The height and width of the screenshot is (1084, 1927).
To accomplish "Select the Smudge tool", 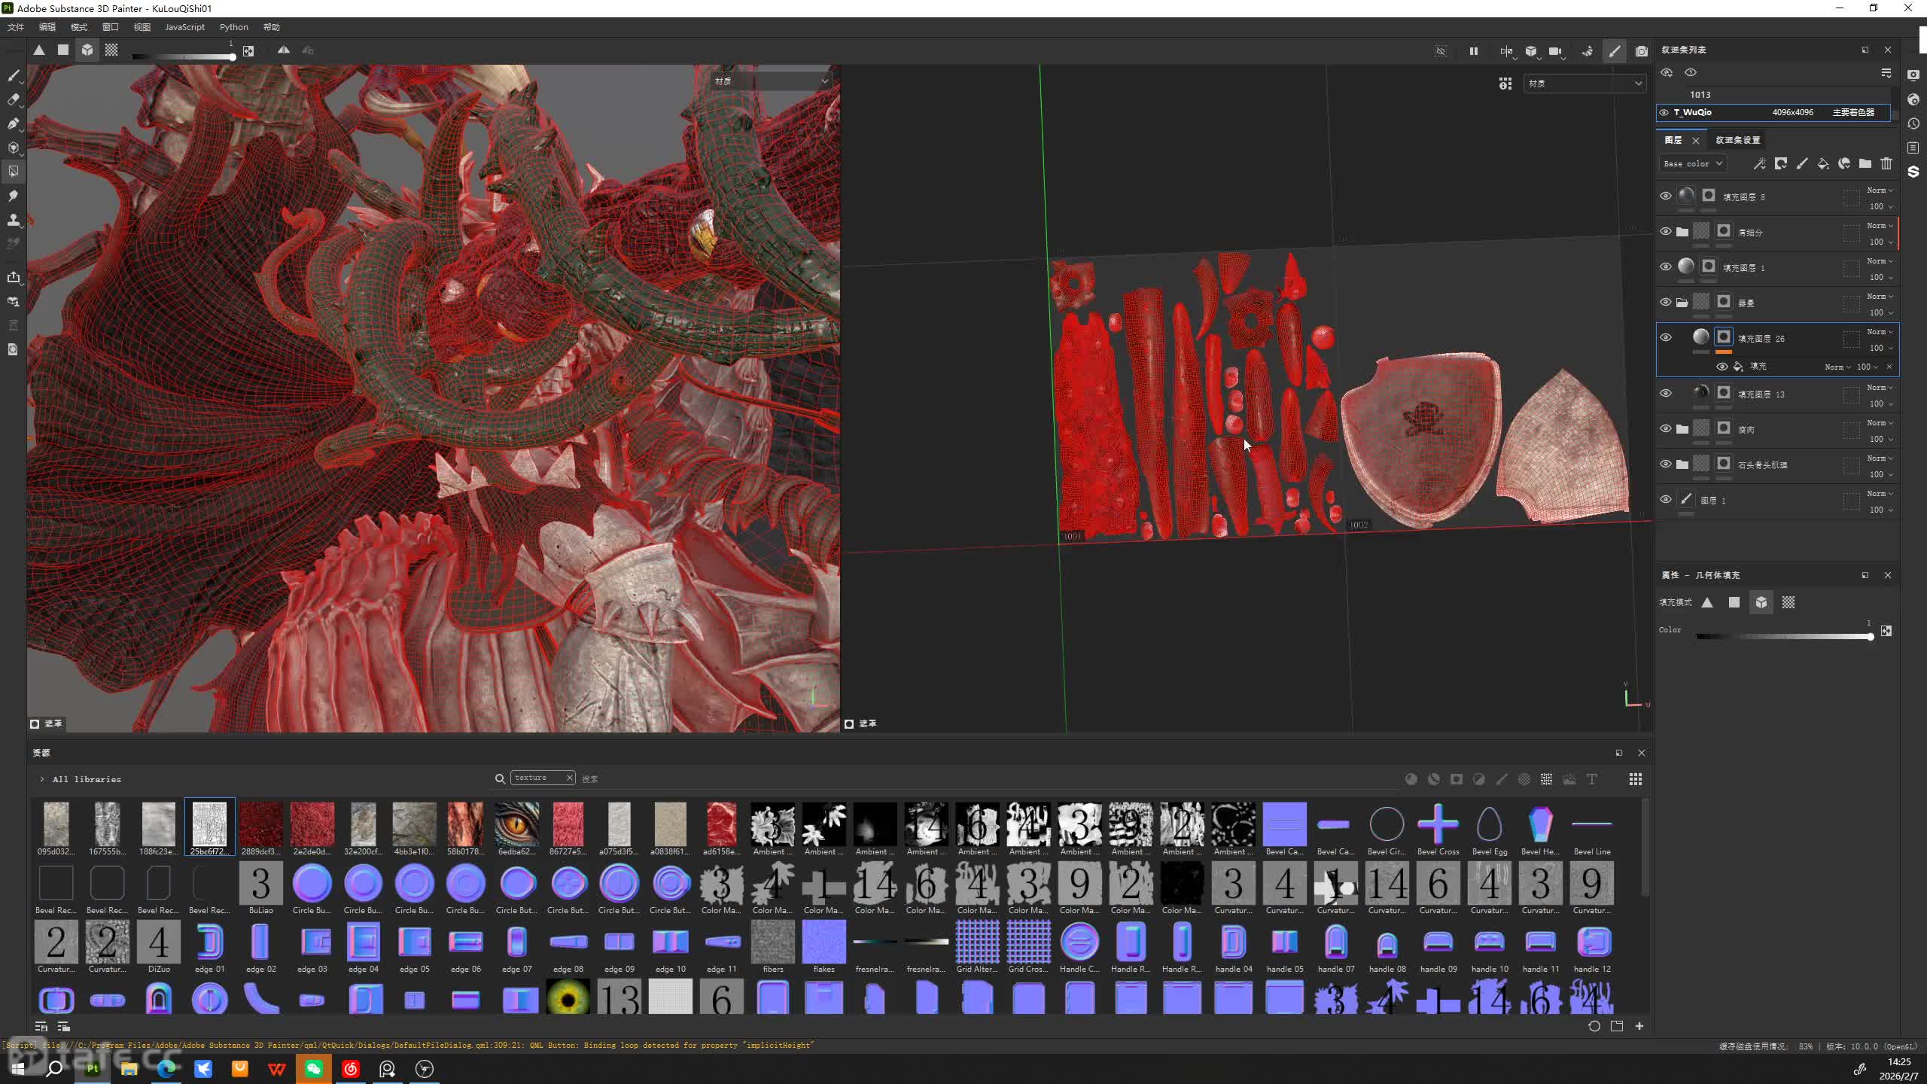I will 13,196.
